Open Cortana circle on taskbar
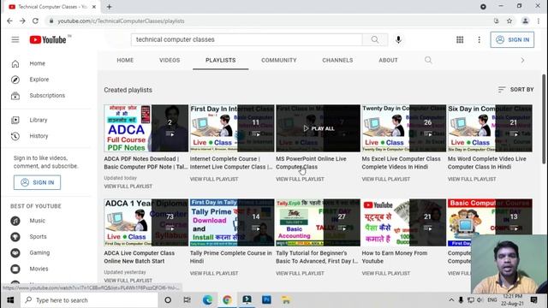The image size is (548, 308). point(168,300)
